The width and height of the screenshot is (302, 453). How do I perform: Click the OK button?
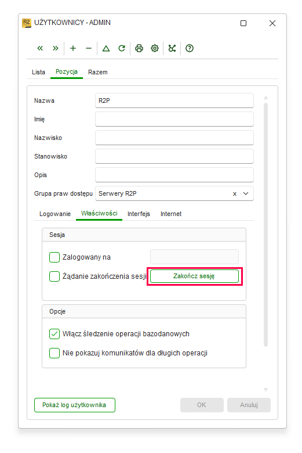click(x=202, y=405)
